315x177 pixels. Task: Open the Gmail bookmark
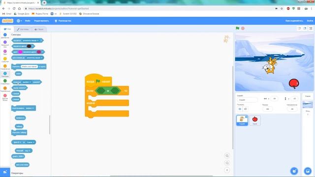[x=6, y=14]
